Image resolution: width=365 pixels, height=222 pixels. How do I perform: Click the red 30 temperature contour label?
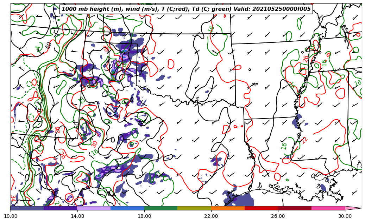click(x=94, y=143)
